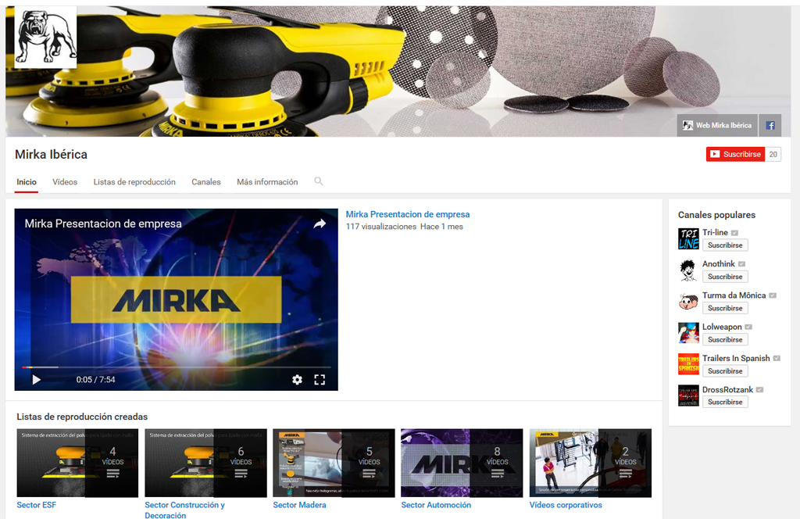Screen dimensions: 800x519
Task: Switch to the Vídeos tab
Action: [65, 182]
